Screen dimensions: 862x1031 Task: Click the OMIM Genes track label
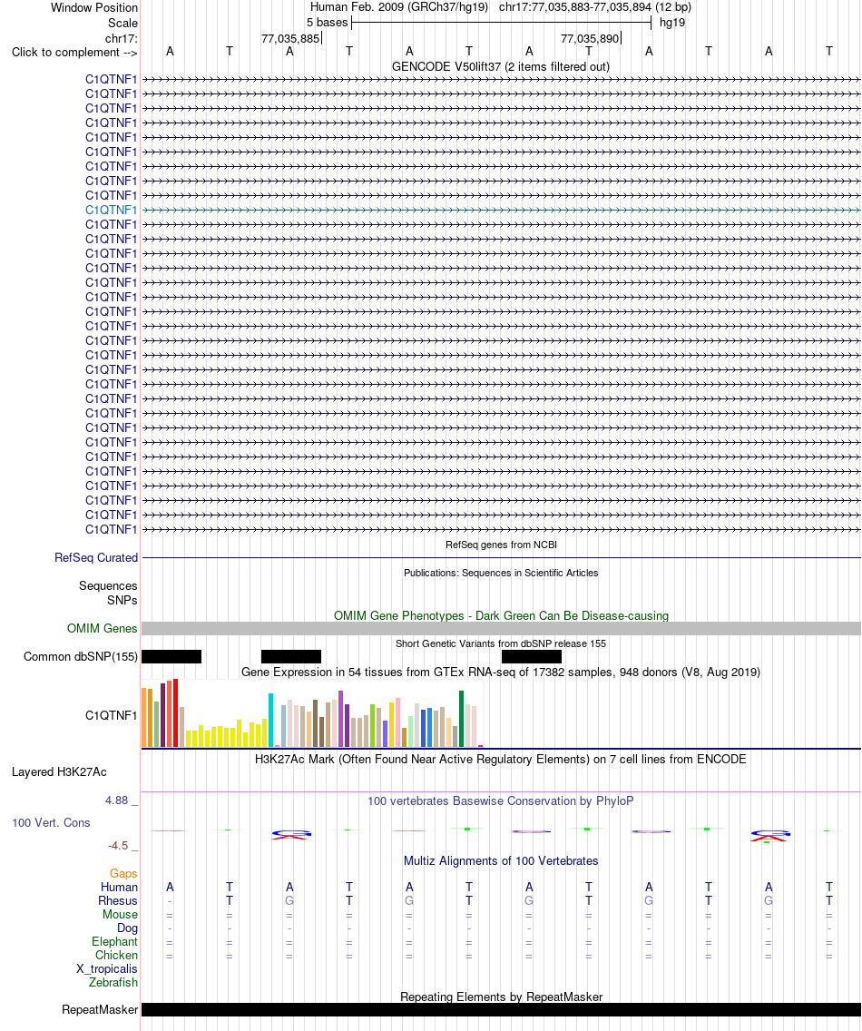[x=102, y=629]
